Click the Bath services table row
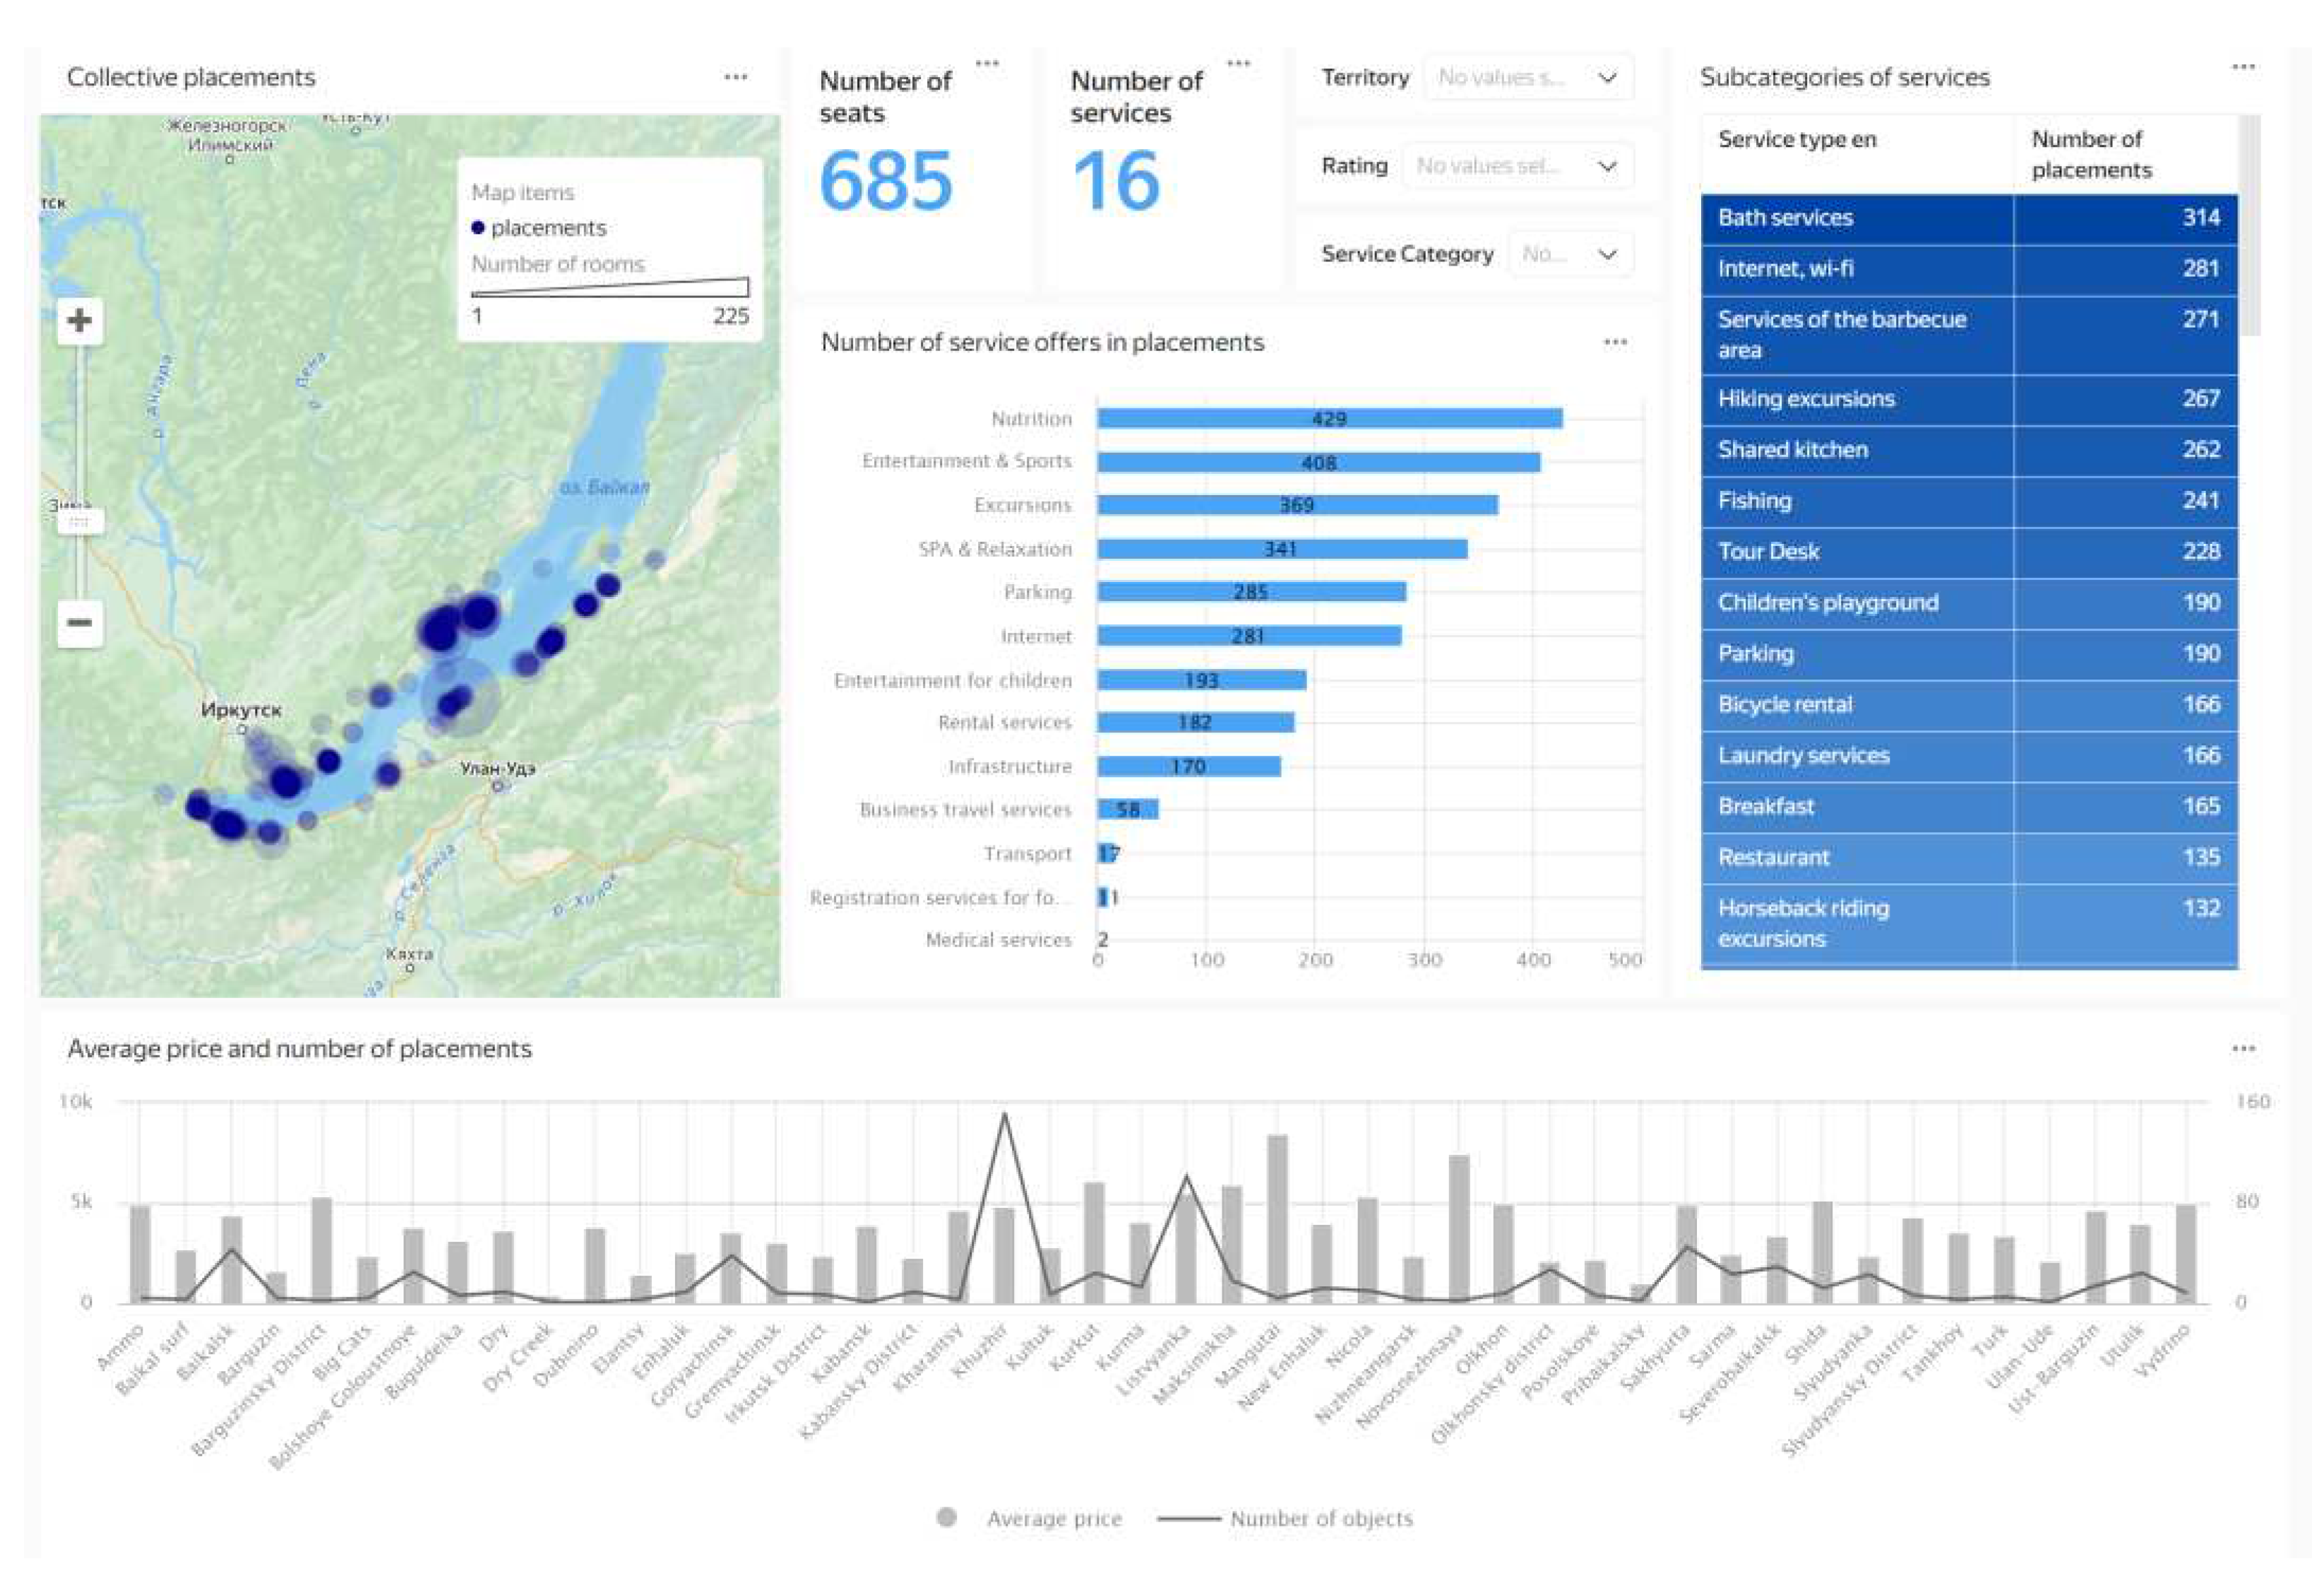Viewport: 2324px width, 1590px height. tap(1785, 218)
